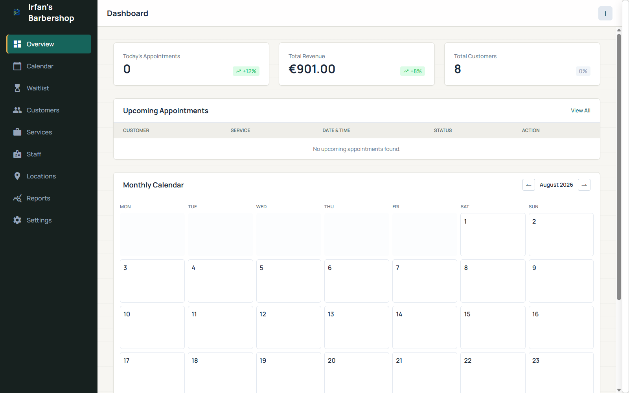Viewport: 629px width, 393px height.
Task: Click the vertical page scrollbar
Action: point(619,167)
